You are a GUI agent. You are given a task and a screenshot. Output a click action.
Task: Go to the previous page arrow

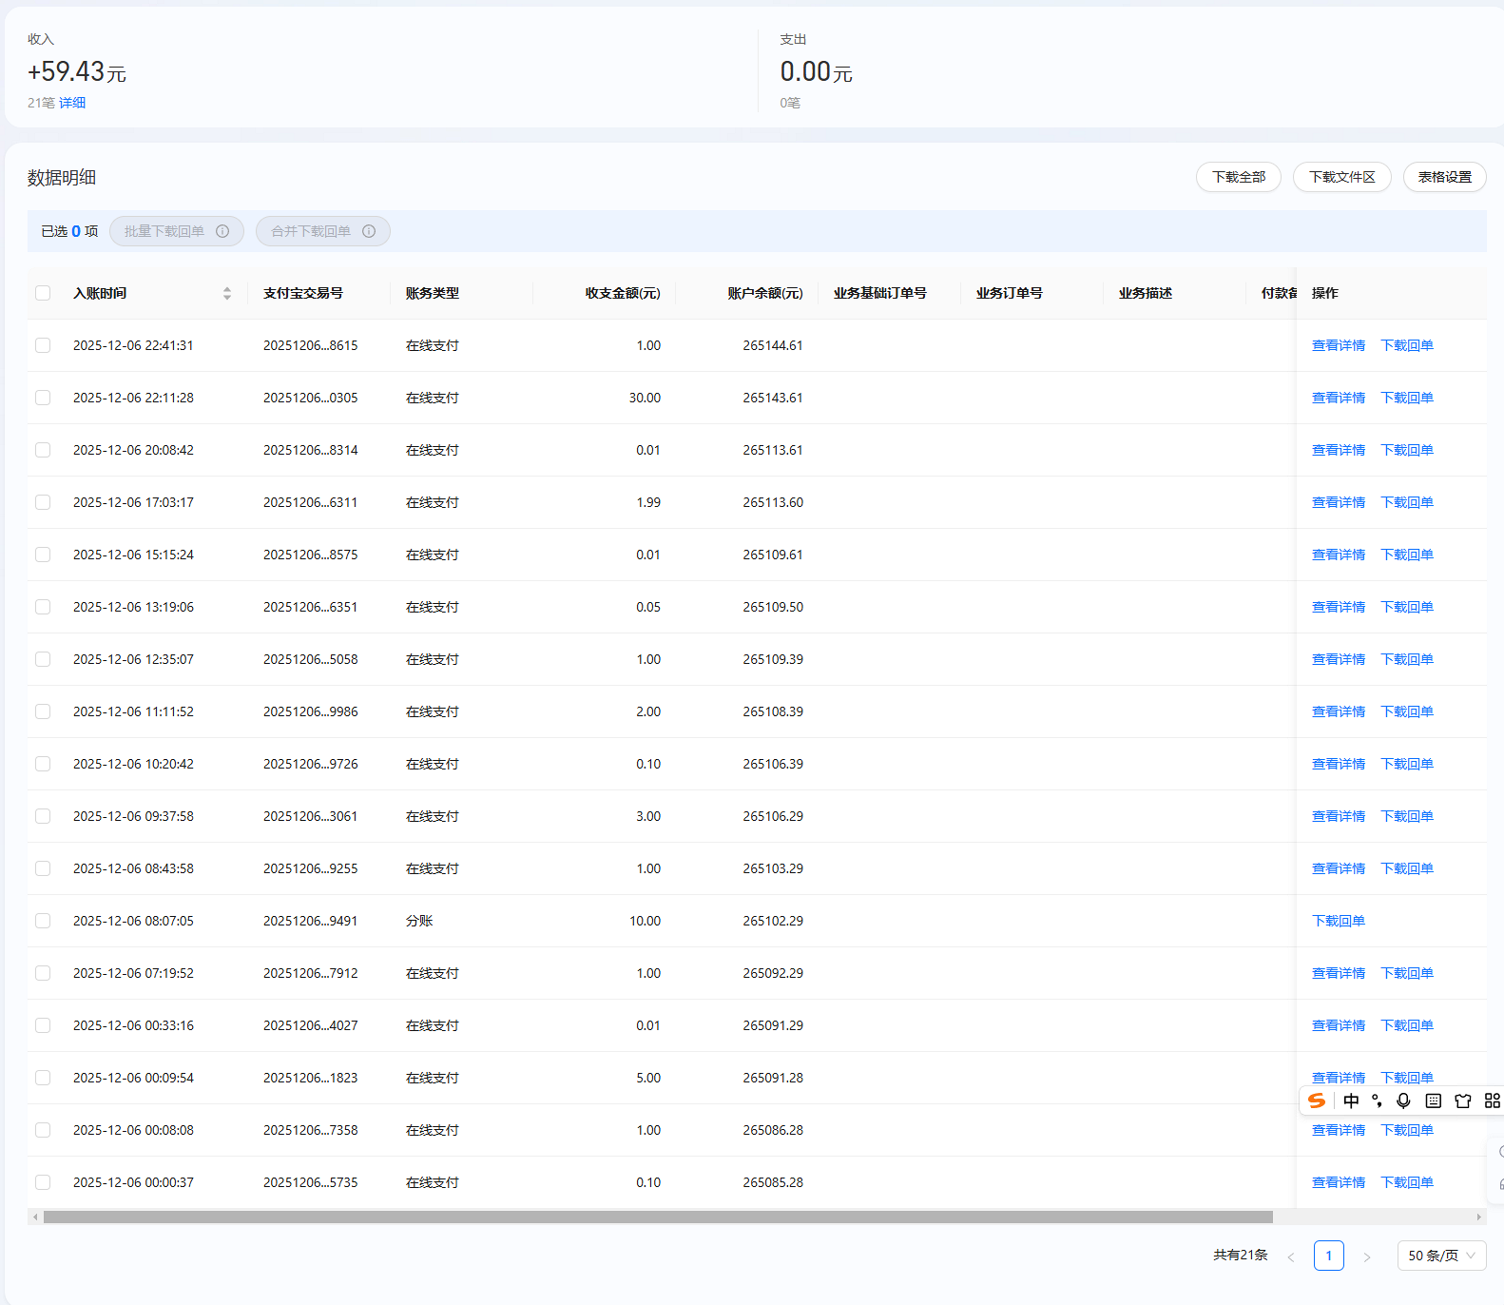pos(1291,1256)
